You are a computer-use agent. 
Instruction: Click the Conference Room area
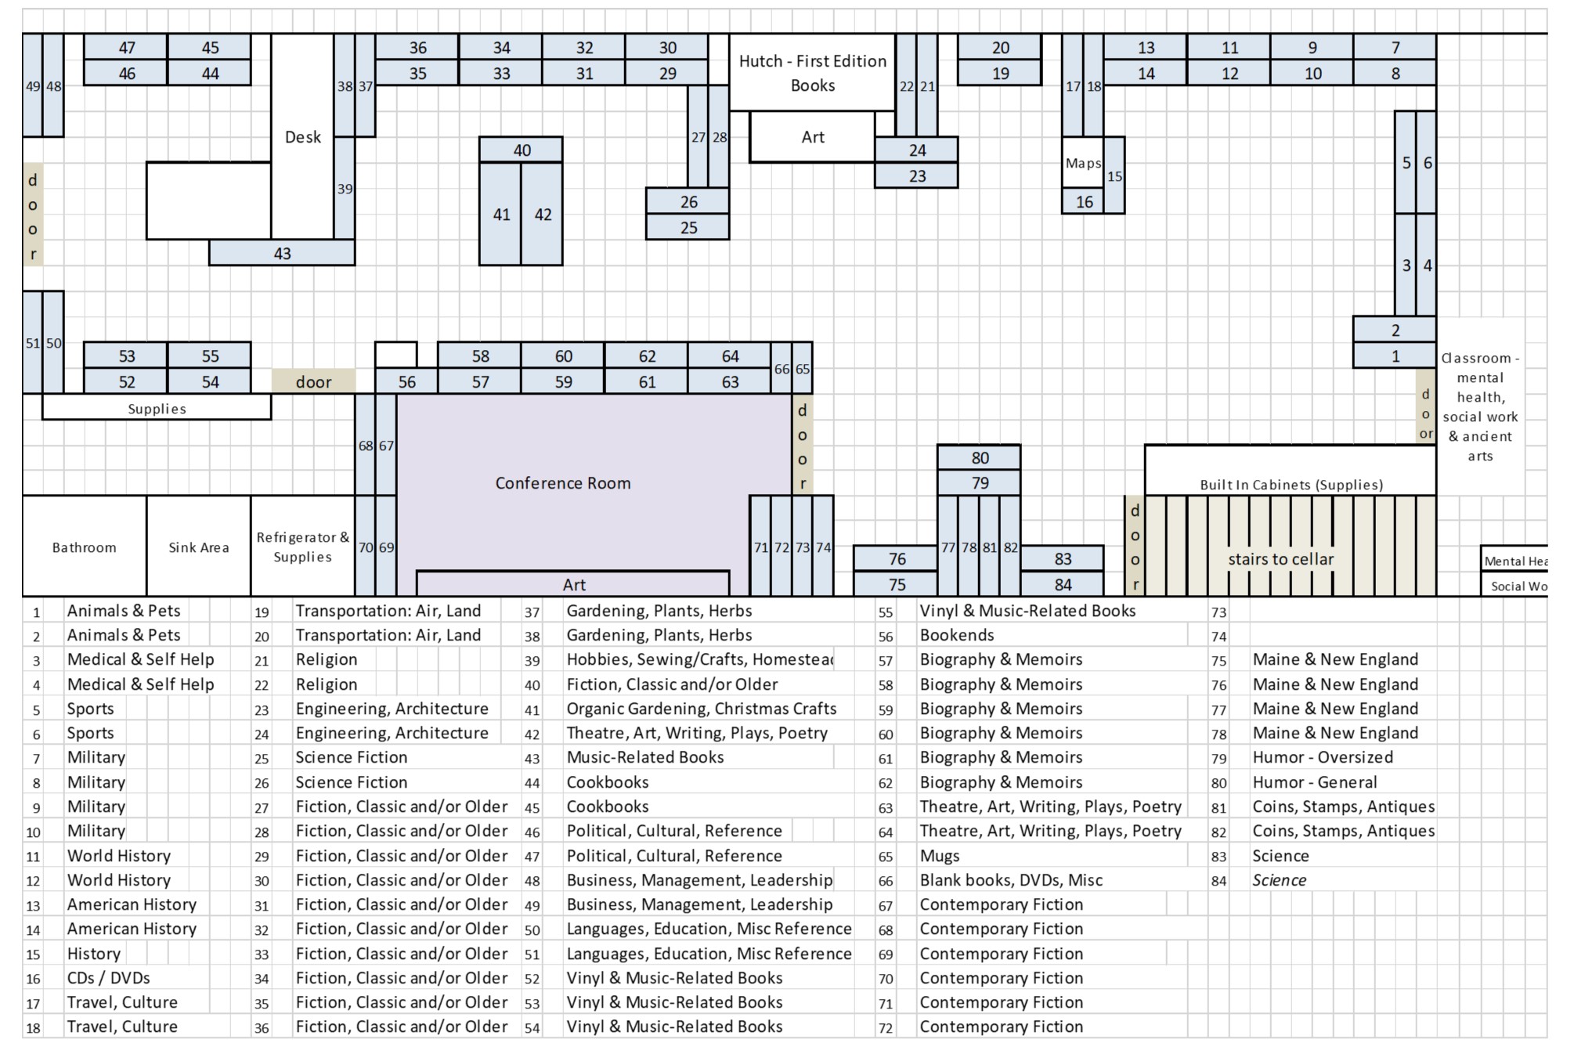562,483
